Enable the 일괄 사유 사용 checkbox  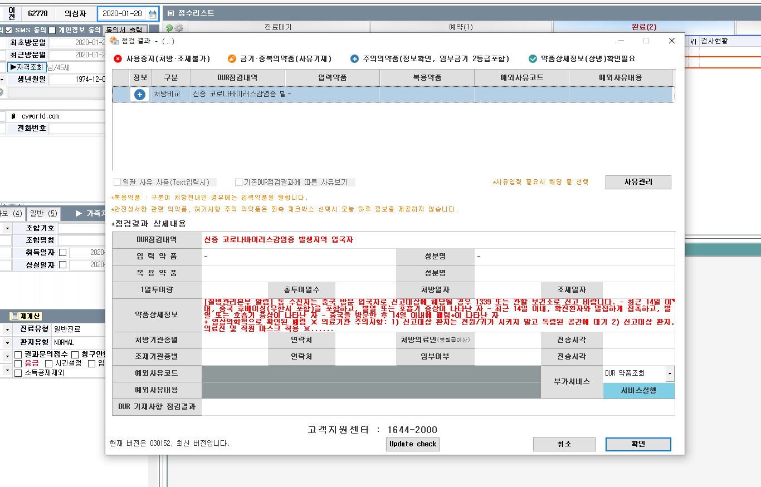117,182
